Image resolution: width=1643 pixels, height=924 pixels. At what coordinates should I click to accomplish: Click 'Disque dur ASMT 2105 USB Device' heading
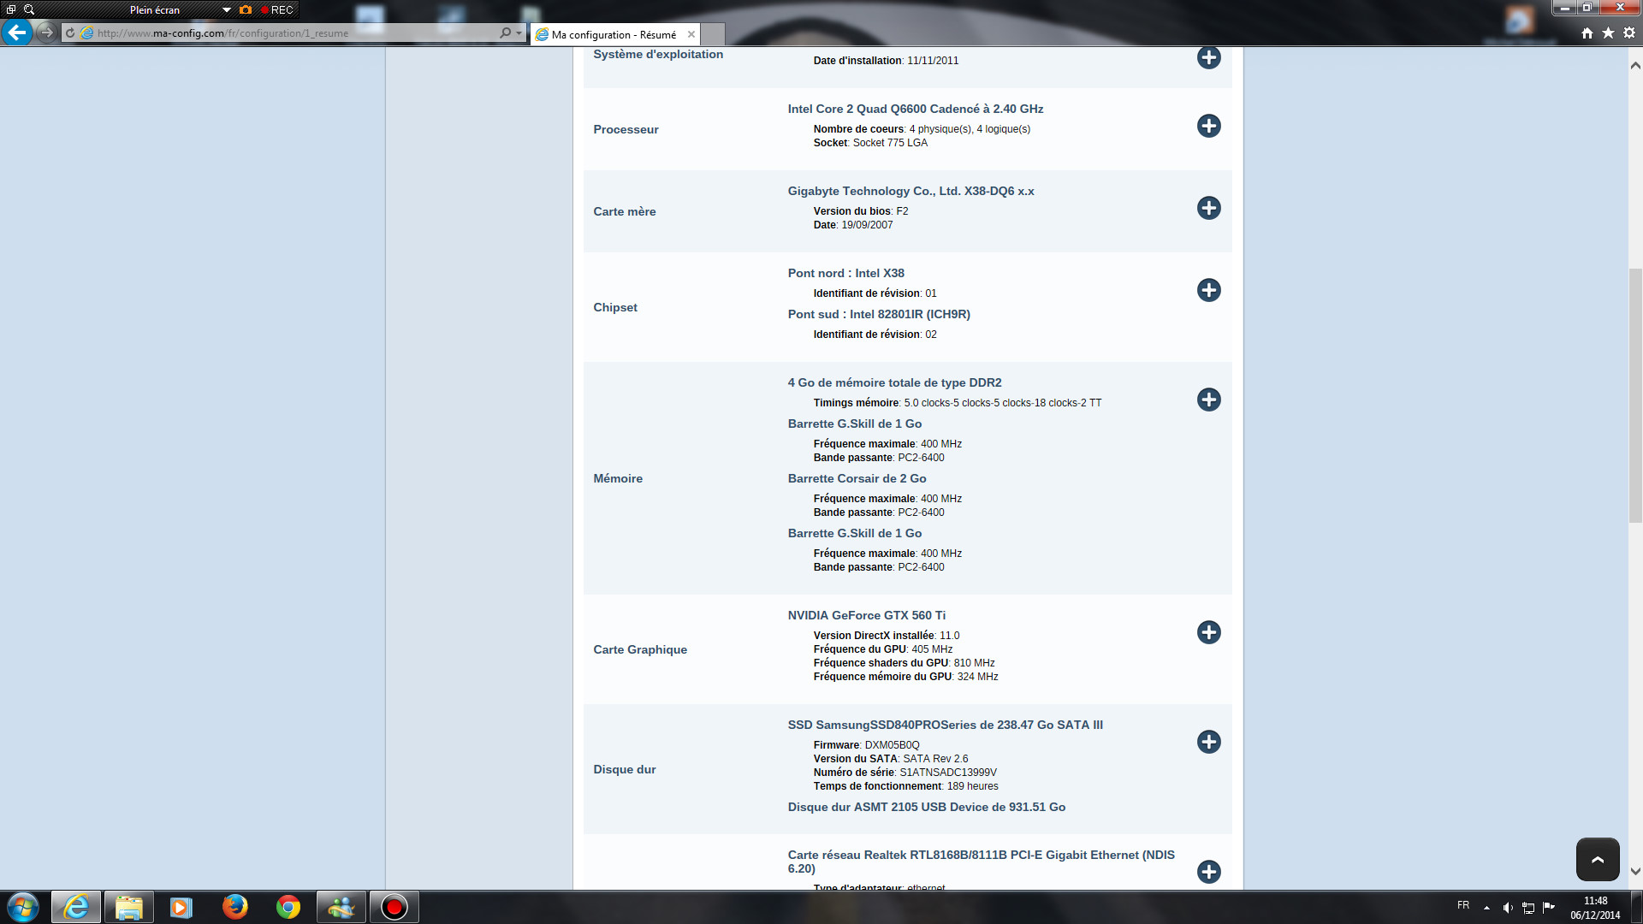tap(926, 807)
